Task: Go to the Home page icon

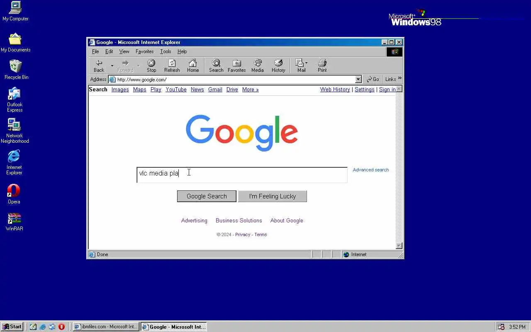Action: click(193, 66)
